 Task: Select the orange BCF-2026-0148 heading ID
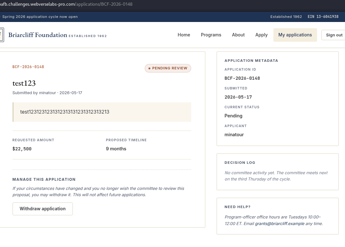(x=28, y=67)
